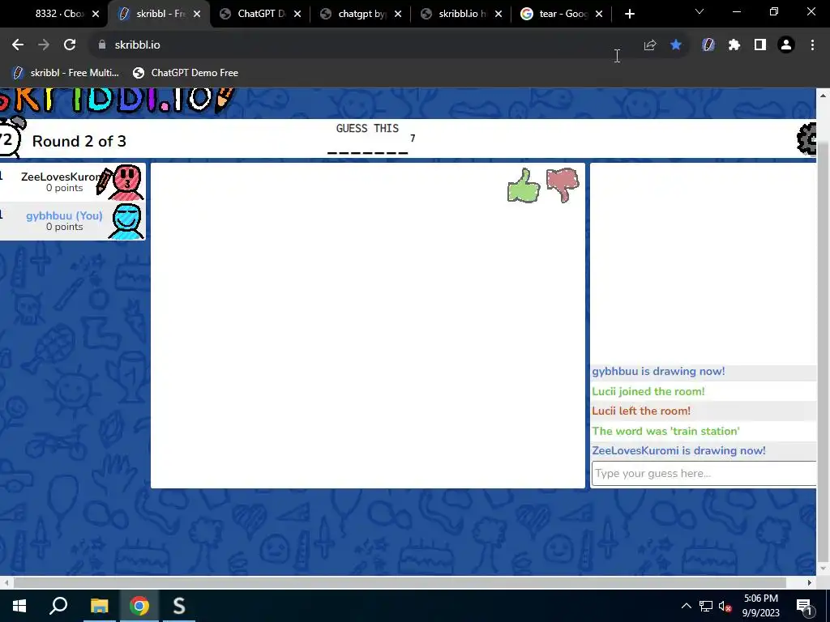Image resolution: width=830 pixels, height=622 pixels.
Task: Open the ChatGPT Demo Free bookmark
Action: [186, 72]
